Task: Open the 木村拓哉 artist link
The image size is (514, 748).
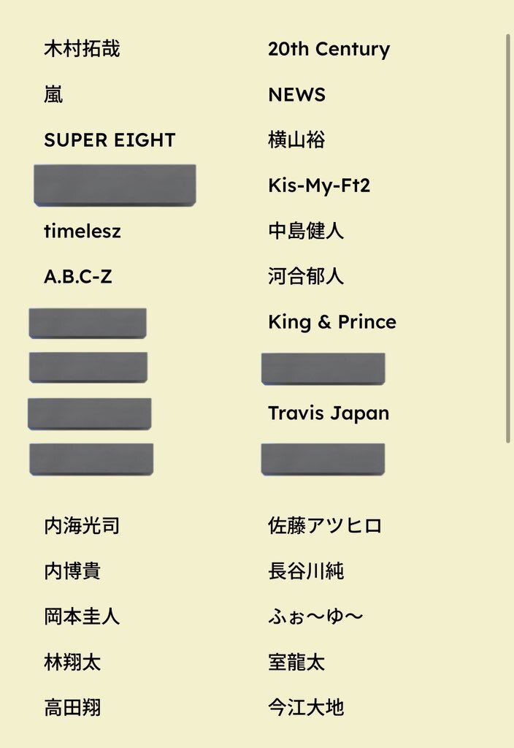Action: point(82,49)
